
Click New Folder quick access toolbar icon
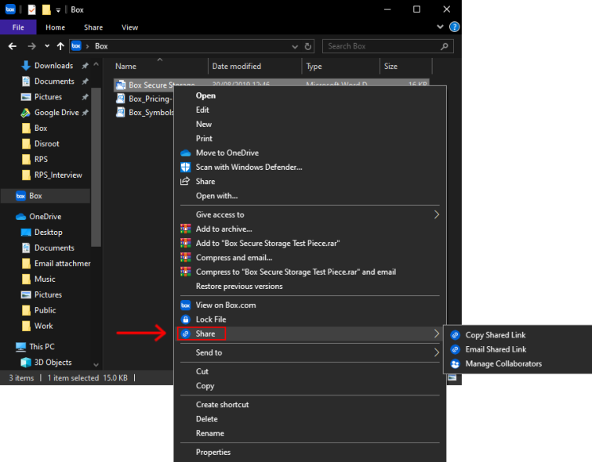coord(46,9)
